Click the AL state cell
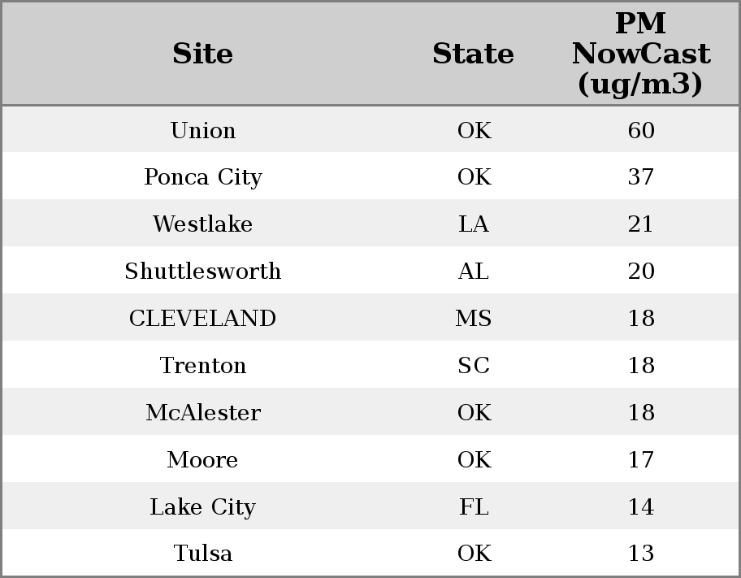741x578 pixels. 474,271
